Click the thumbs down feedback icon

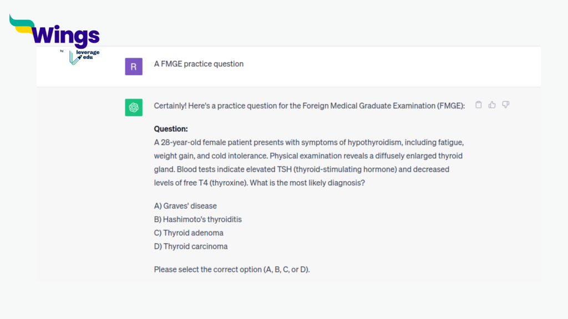click(x=505, y=105)
